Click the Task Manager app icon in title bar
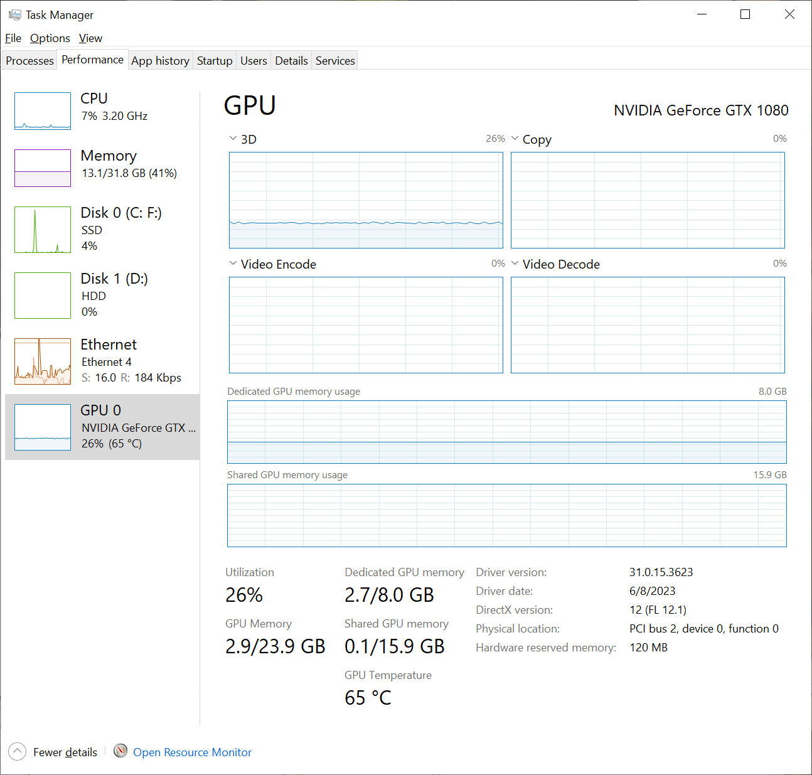The width and height of the screenshot is (812, 775). [15, 14]
